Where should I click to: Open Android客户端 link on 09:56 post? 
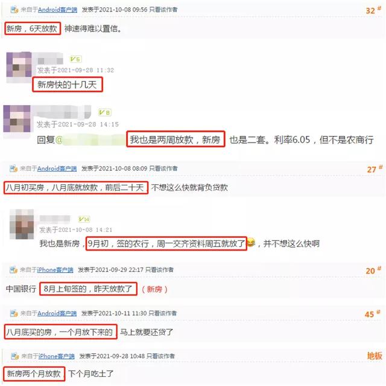click(58, 10)
